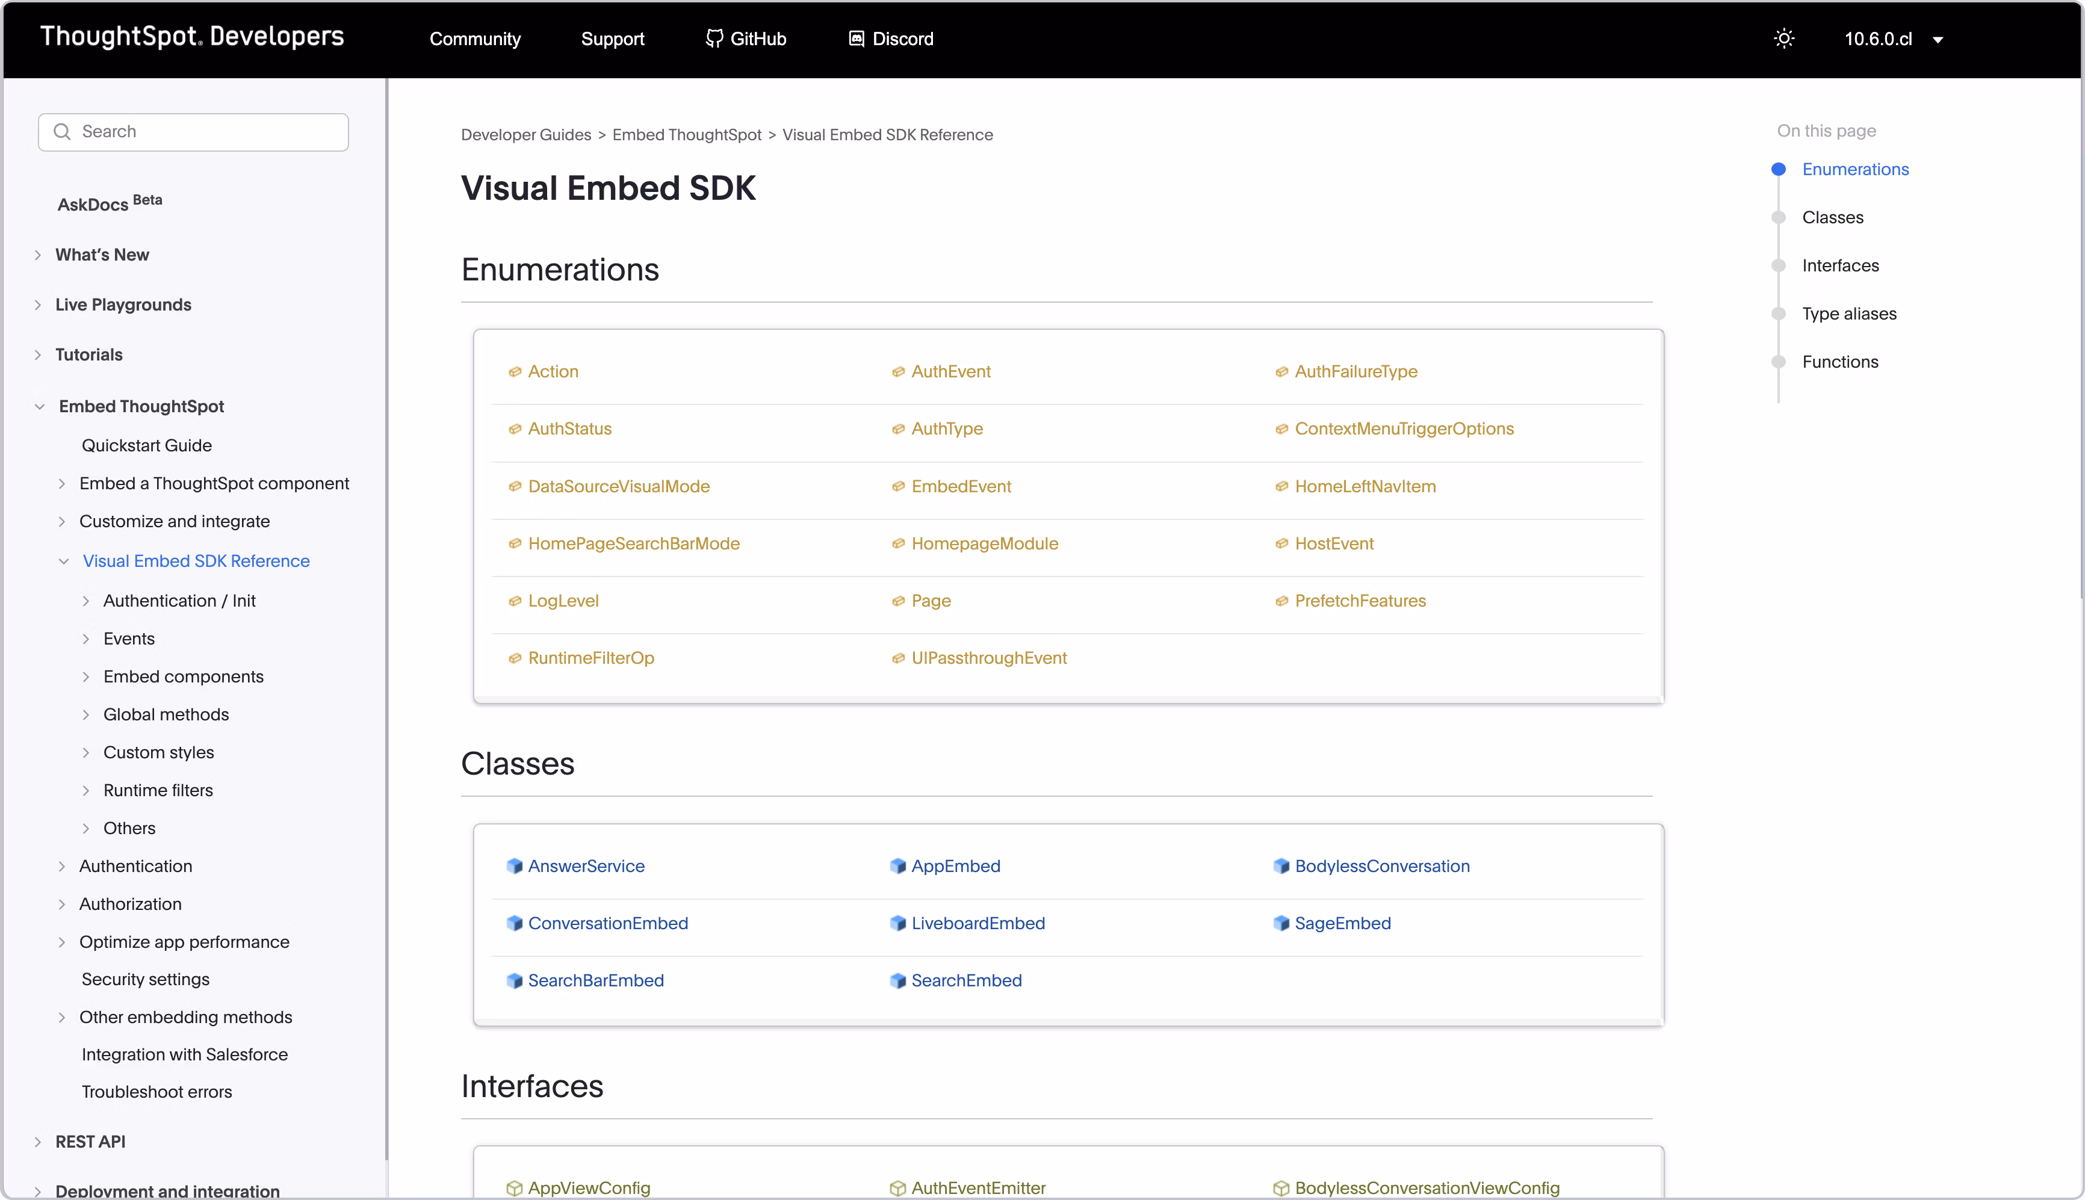
Task: Click the class cube icon beside SageEmbed
Action: coord(1281,923)
